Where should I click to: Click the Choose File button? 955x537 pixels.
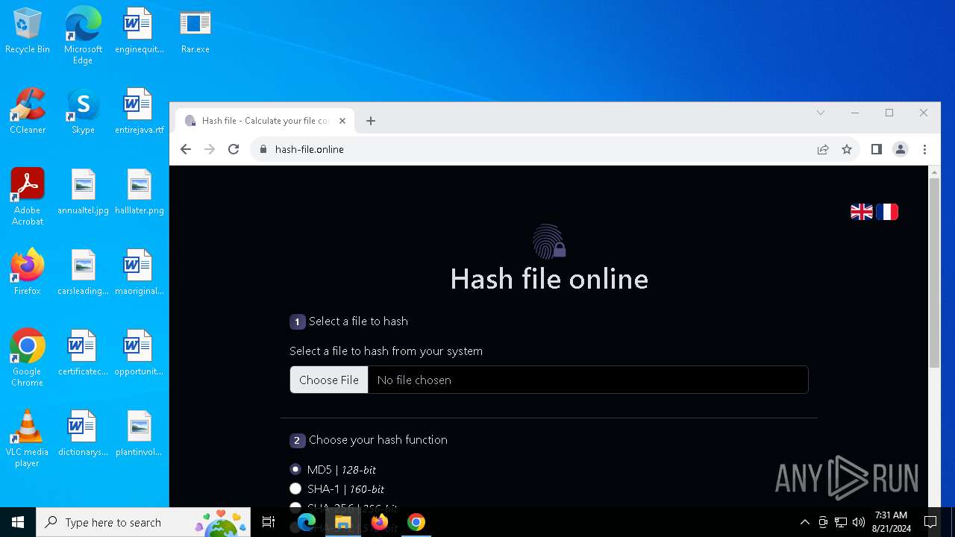pyautogui.click(x=329, y=380)
